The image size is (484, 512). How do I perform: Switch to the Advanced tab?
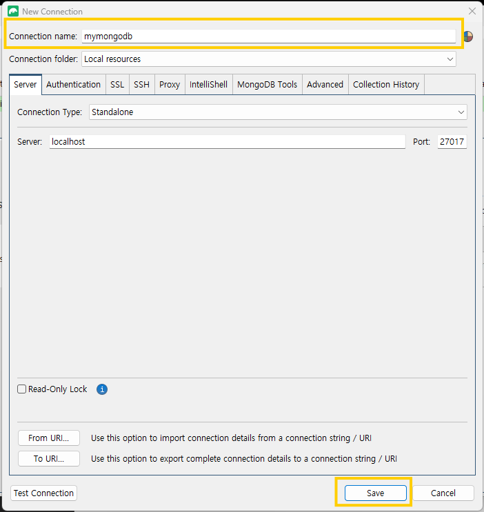(x=325, y=85)
